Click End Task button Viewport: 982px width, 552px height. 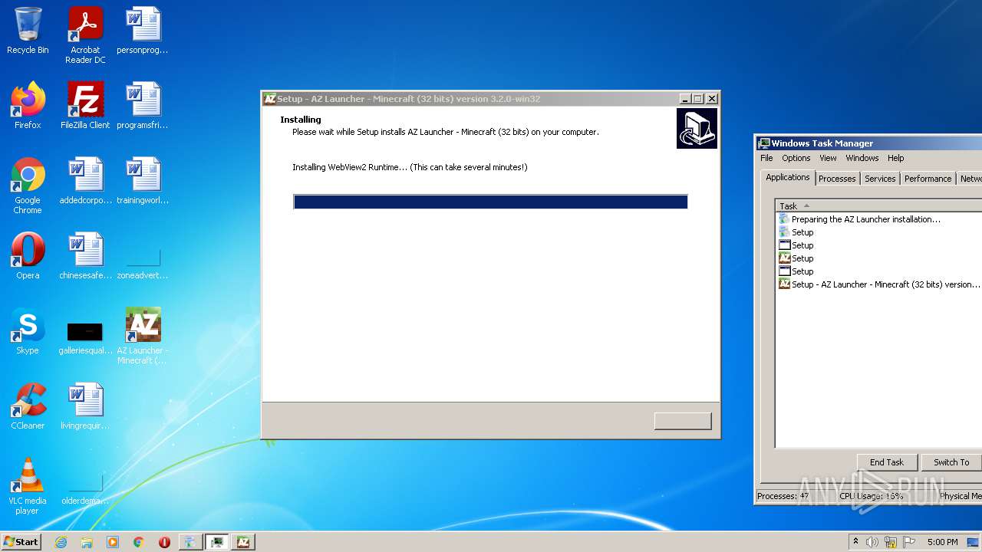pos(886,462)
